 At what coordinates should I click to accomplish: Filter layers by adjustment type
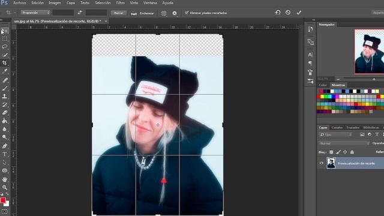pos(370,134)
